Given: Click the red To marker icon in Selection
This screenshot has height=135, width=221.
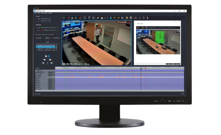Looking at the screenshot, I should (42, 30).
